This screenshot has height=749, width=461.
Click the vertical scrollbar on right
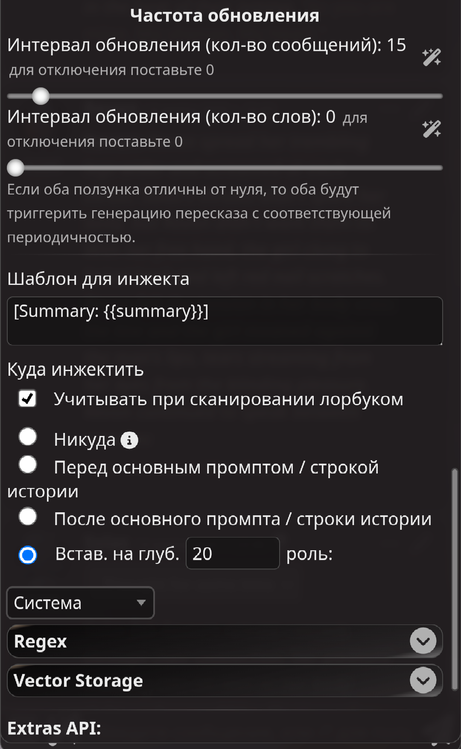455,579
